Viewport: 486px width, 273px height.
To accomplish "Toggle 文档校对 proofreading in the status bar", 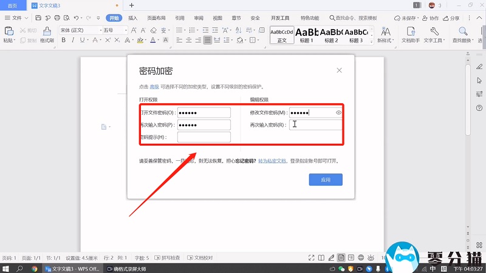I will (x=200, y=258).
